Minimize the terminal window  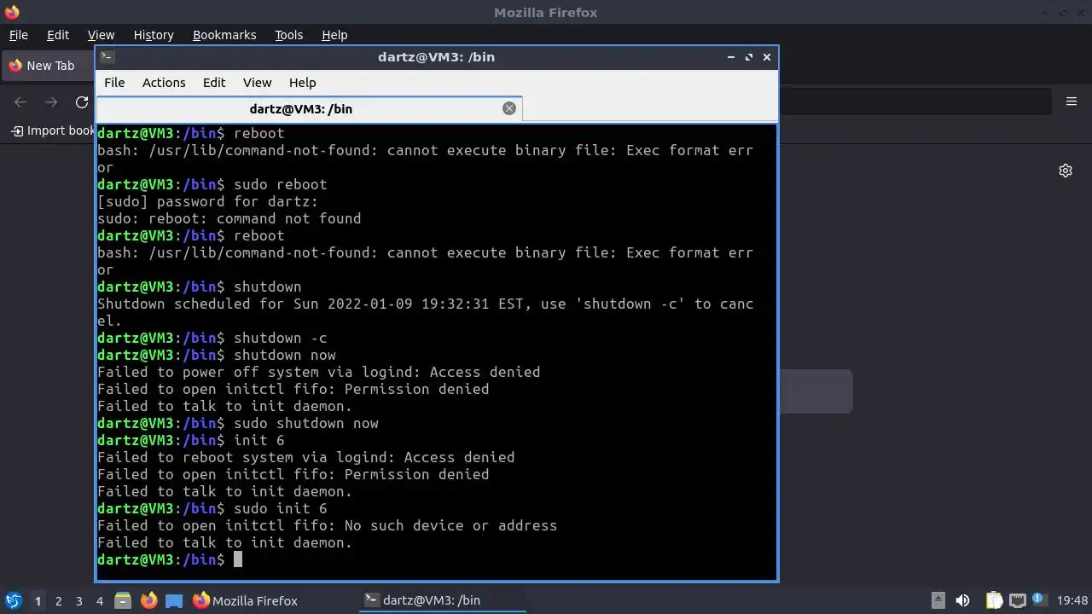731,57
